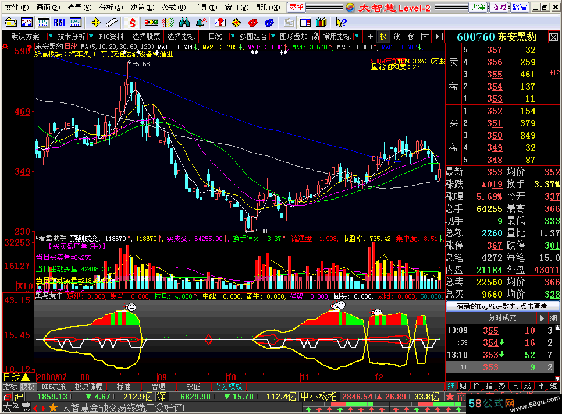Open the books library icon
Viewport: 562px width, 414px height.
322,23
